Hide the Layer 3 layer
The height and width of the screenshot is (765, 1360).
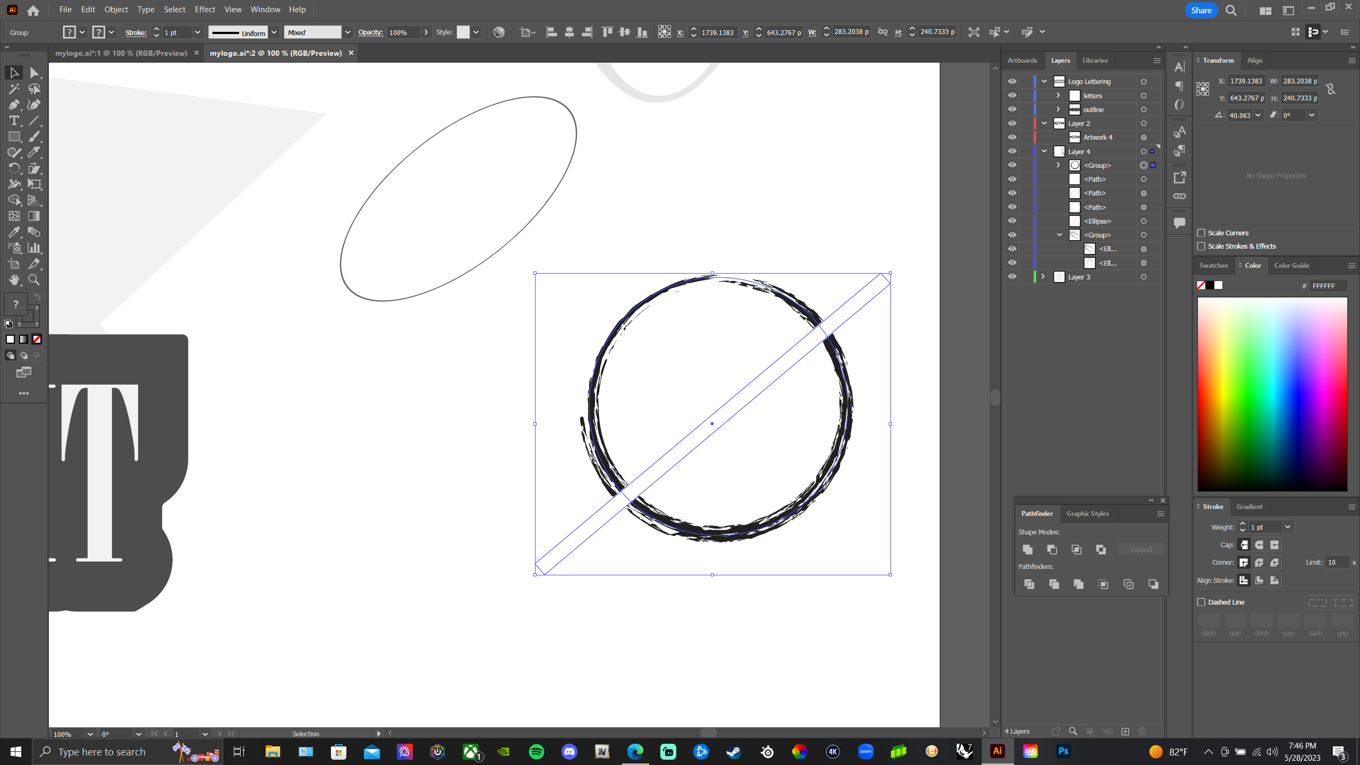click(1013, 277)
